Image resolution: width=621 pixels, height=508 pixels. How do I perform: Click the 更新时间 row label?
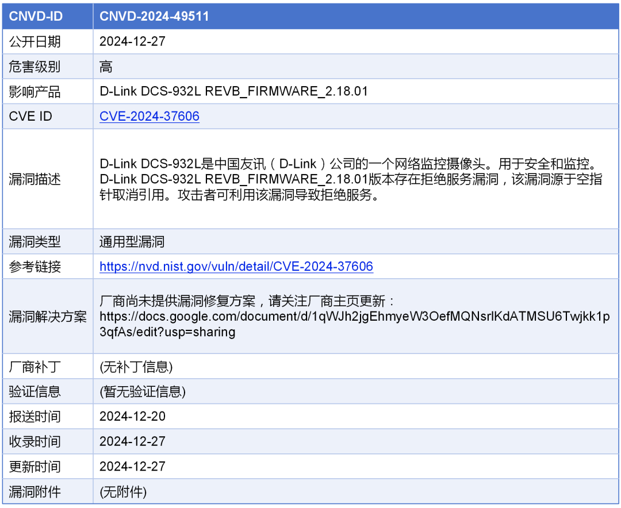coord(35,467)
